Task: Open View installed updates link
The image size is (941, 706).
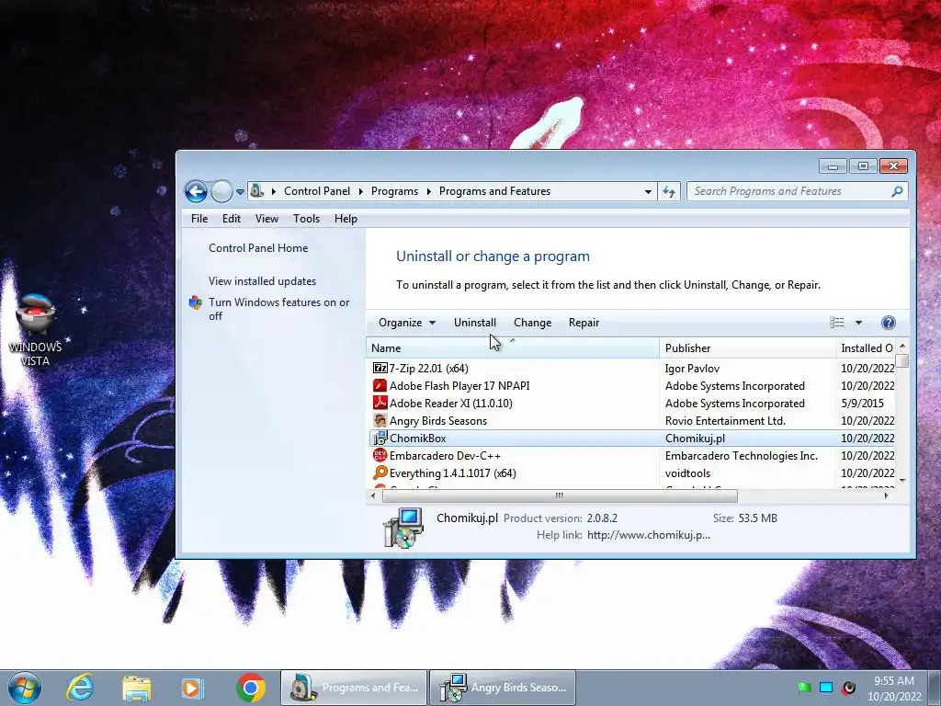Action: pos(262,281)
